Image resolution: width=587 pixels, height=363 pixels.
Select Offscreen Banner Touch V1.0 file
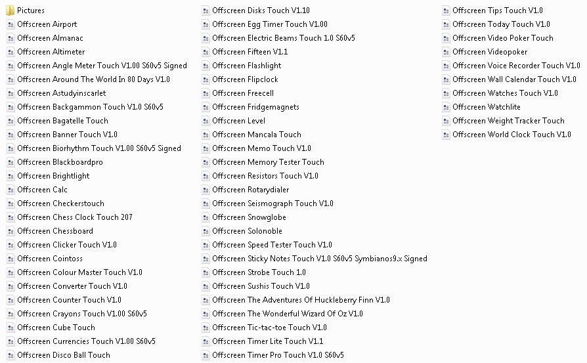(68, 135)
